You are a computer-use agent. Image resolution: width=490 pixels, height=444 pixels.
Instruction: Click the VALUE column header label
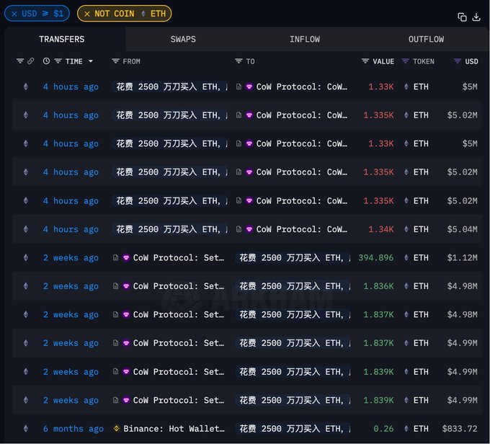pyautogui.click(x=383, y=61)
